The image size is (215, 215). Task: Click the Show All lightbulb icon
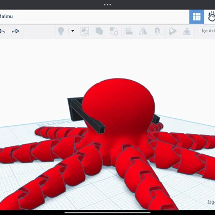(x=61, y=31)
